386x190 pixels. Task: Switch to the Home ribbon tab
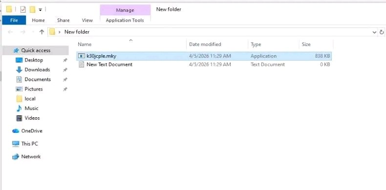click(x=38, y=21)
